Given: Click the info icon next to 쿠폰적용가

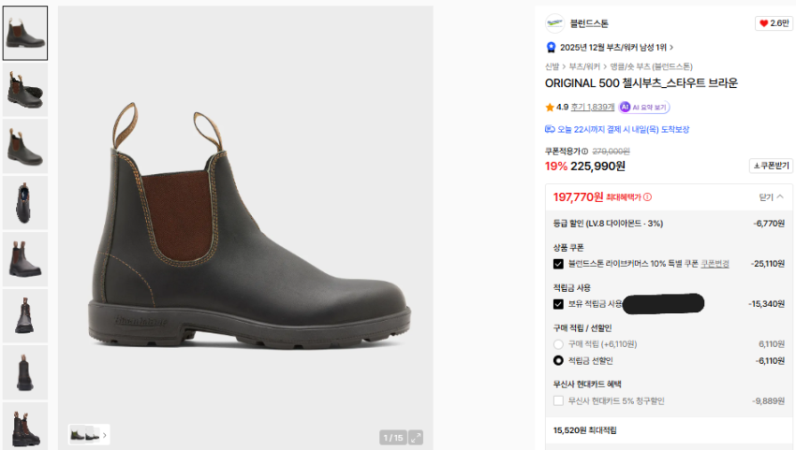Looking at the screenshot, I should point(585,151).
